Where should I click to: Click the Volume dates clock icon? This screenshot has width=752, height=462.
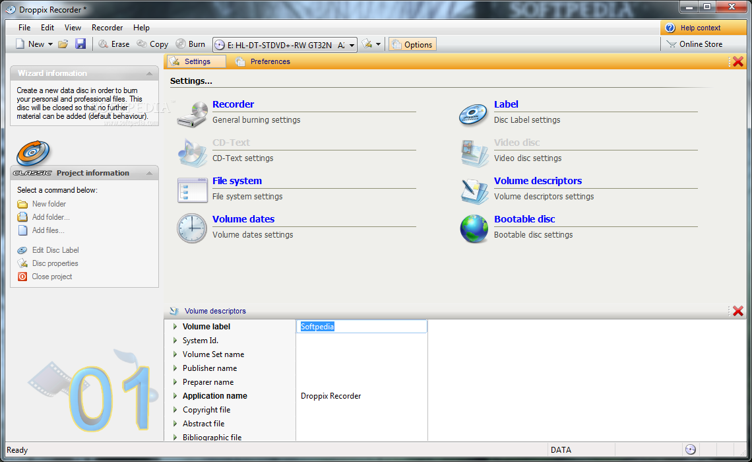tap(192, 228)
